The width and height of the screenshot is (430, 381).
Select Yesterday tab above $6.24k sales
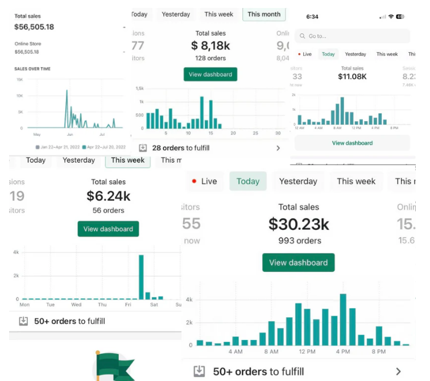(78, 160)
